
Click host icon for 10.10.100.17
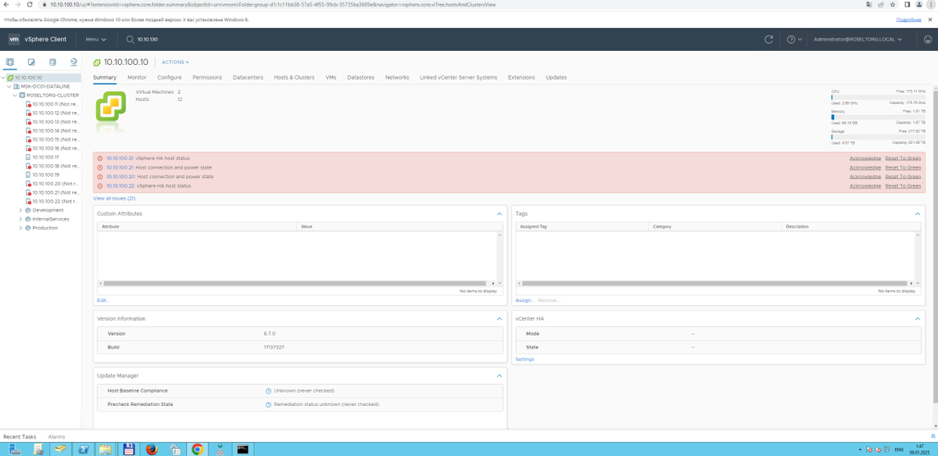pyautogui.click(x=29, y=157)
